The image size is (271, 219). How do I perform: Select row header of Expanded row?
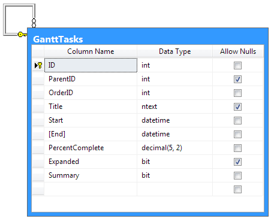pyautogui.click(x=38, y=162)
